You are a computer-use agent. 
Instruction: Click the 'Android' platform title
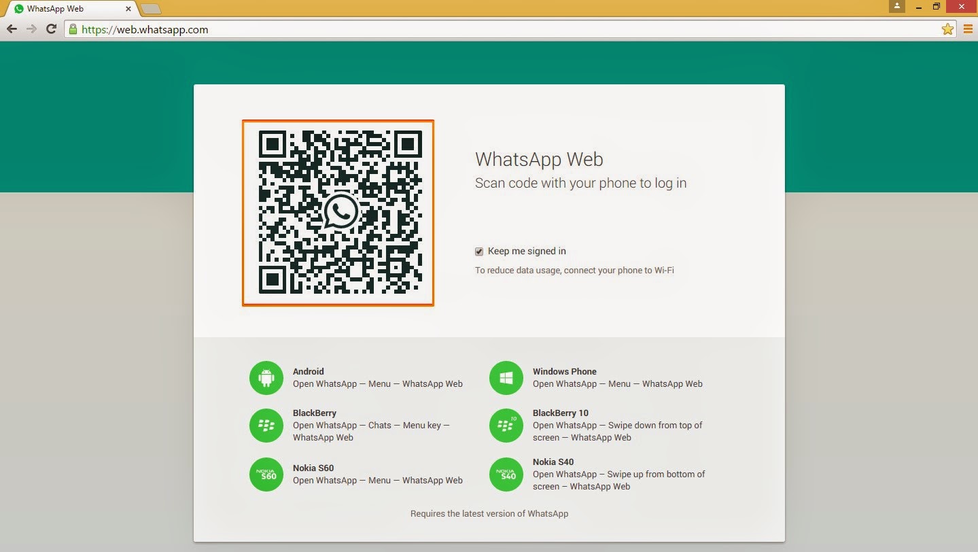(x=309, y=371)
